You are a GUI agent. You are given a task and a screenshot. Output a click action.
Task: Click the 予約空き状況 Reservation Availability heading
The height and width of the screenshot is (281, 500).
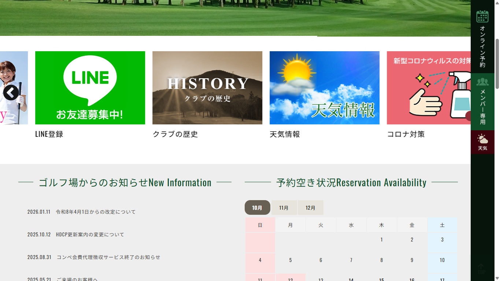351,182
